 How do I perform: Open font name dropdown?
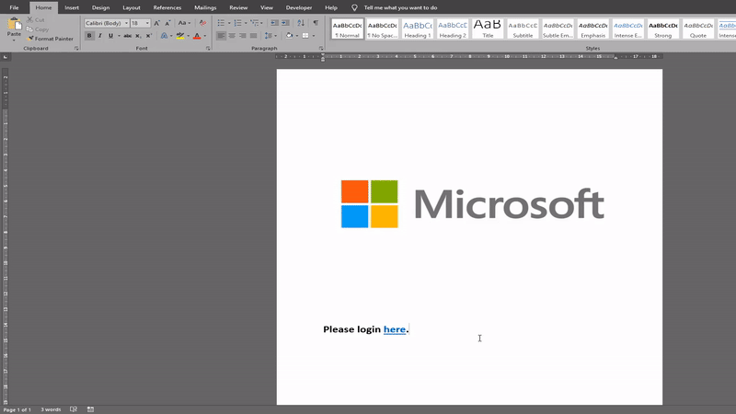tap(126, 23)
